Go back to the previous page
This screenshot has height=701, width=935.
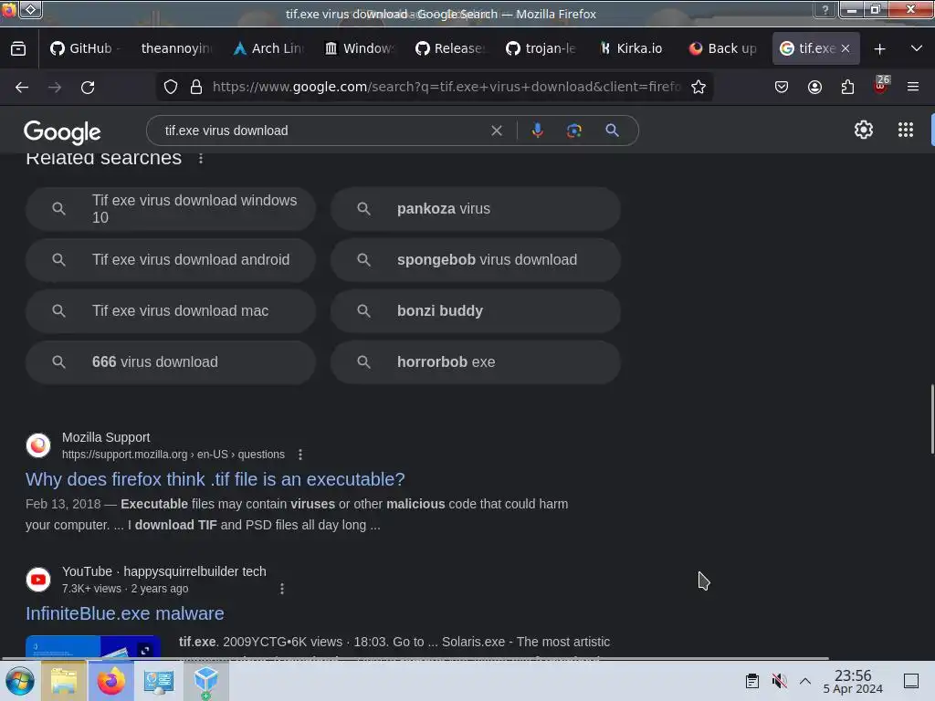tap(22, 87)
